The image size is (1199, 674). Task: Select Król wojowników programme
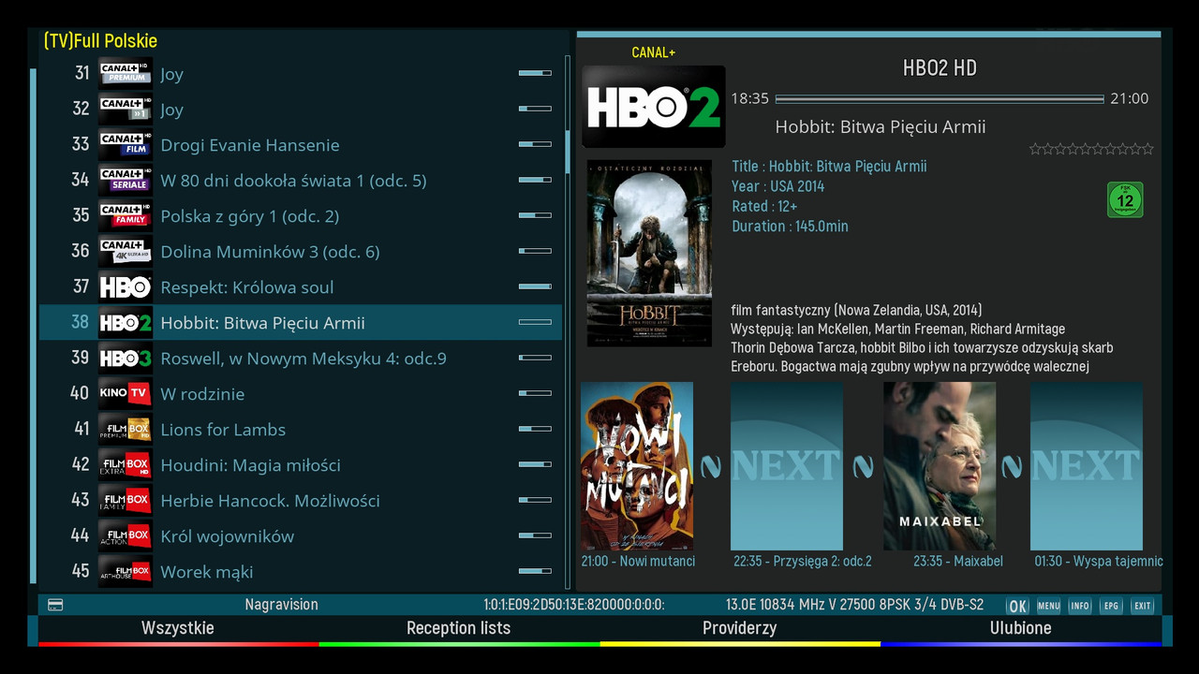228,536
